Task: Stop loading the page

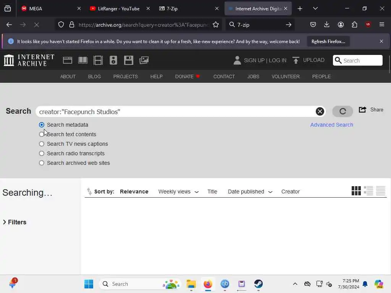Action: [37, 25]
